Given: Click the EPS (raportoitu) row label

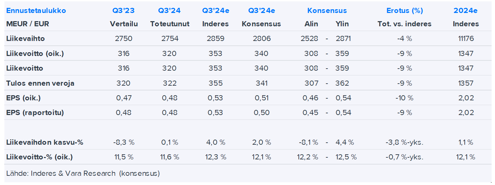Looking at the screenshot, I should pos(35,113).
